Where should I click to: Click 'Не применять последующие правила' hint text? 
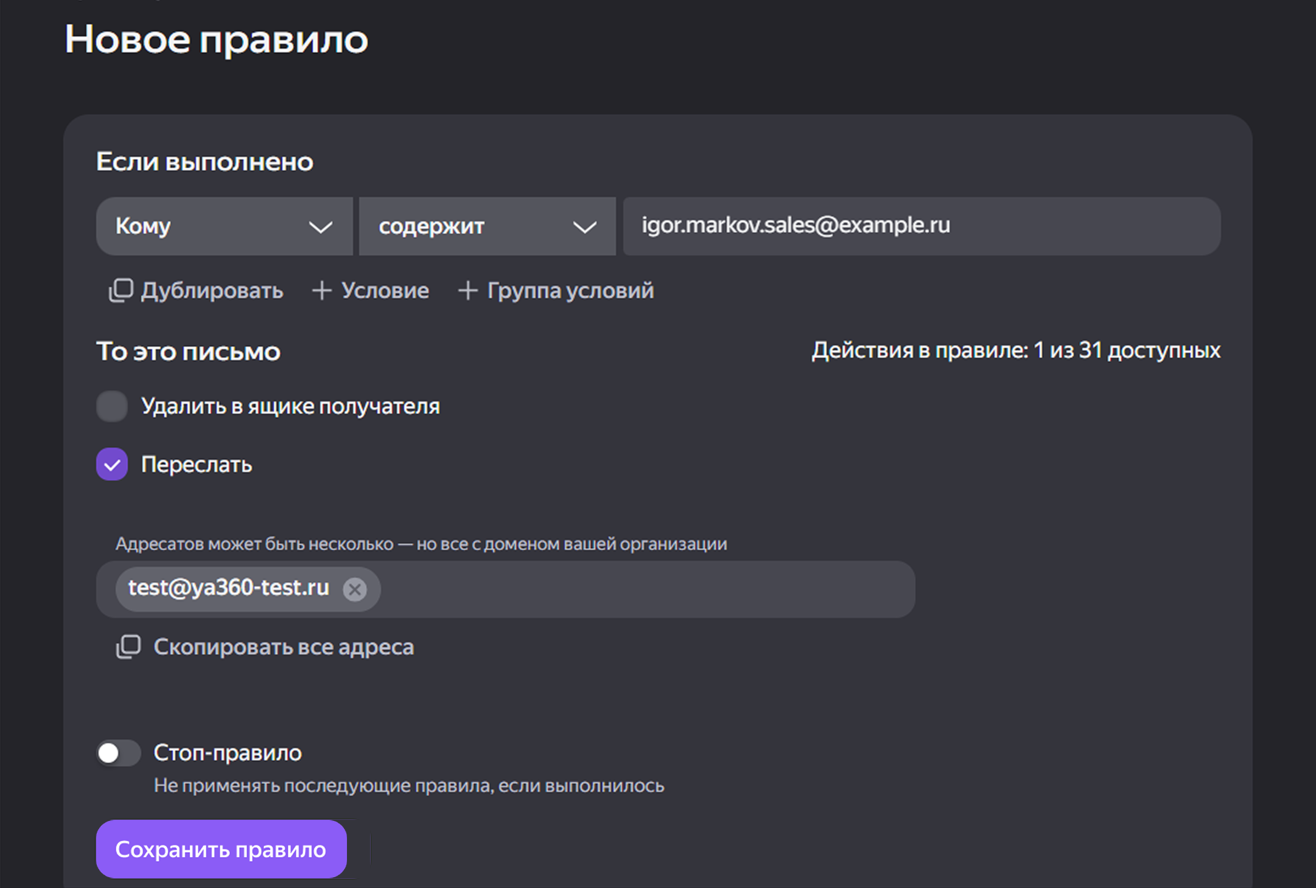point(409,786)
